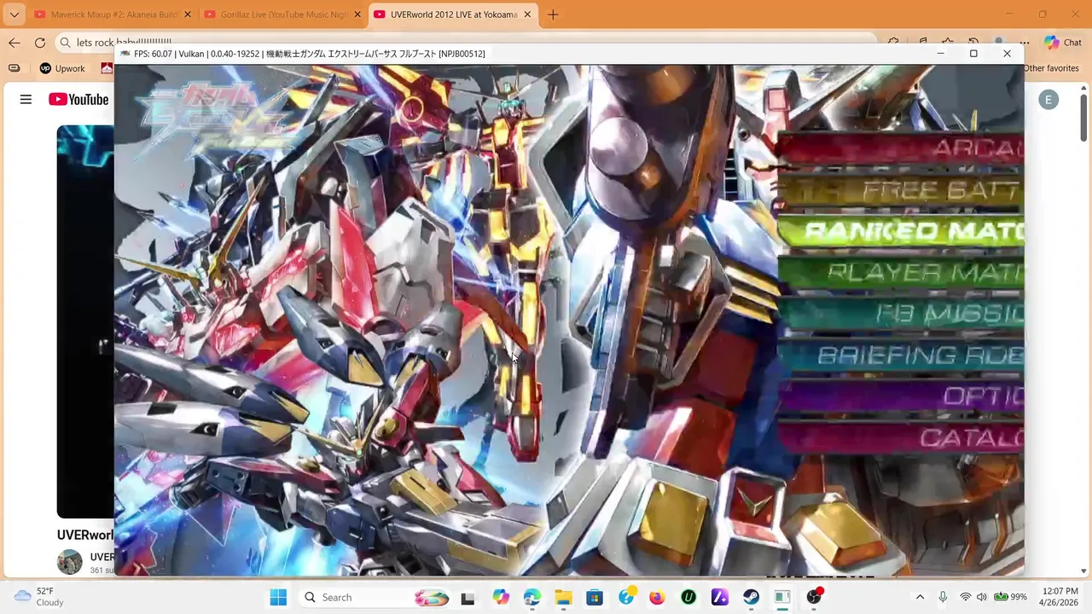Go back in the browser
This screenshot has width=1092, height=614.
(x=14, y=43)
